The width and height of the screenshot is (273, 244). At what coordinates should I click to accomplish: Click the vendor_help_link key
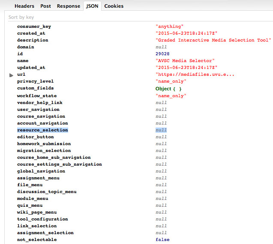[x=40, y=103]
